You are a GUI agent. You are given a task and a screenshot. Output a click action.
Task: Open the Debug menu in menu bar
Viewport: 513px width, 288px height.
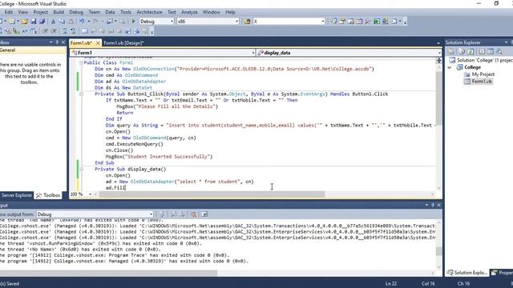pyautogui.click(x=76, y=12)
